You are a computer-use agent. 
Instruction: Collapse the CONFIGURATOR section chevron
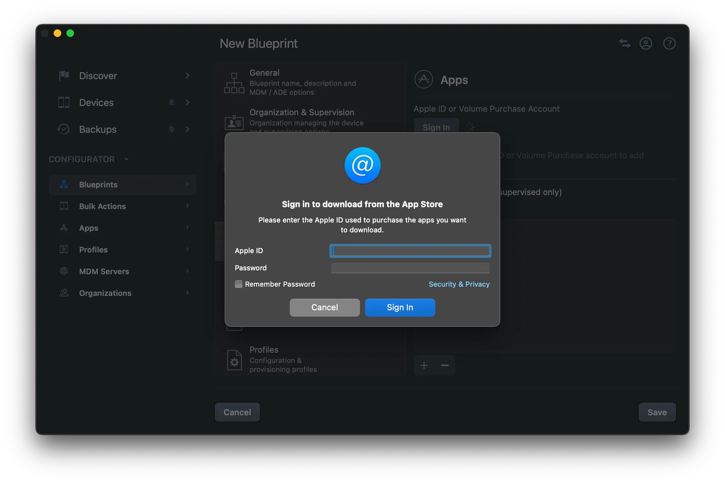coord(126,159)
